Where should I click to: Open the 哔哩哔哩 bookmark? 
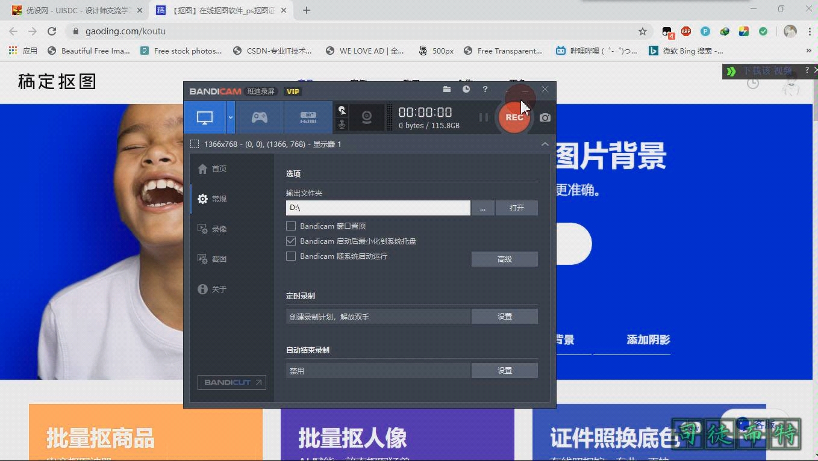[x=597, y=51]
